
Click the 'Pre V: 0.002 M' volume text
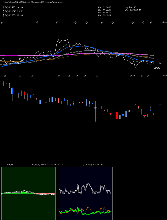[133, 10]
